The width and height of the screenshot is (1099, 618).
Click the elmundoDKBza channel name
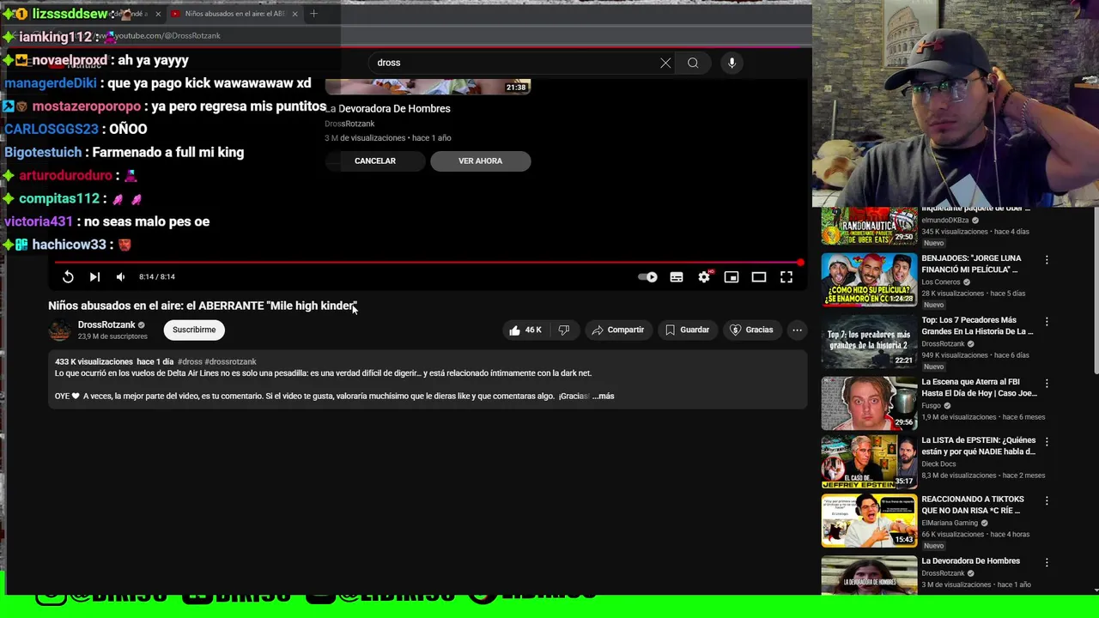[945, 221]
